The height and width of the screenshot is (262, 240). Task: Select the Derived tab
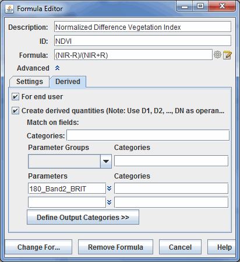point(68,82)
